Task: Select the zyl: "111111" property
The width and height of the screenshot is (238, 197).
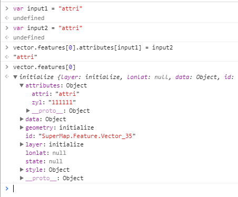Action: pos(54,102)
